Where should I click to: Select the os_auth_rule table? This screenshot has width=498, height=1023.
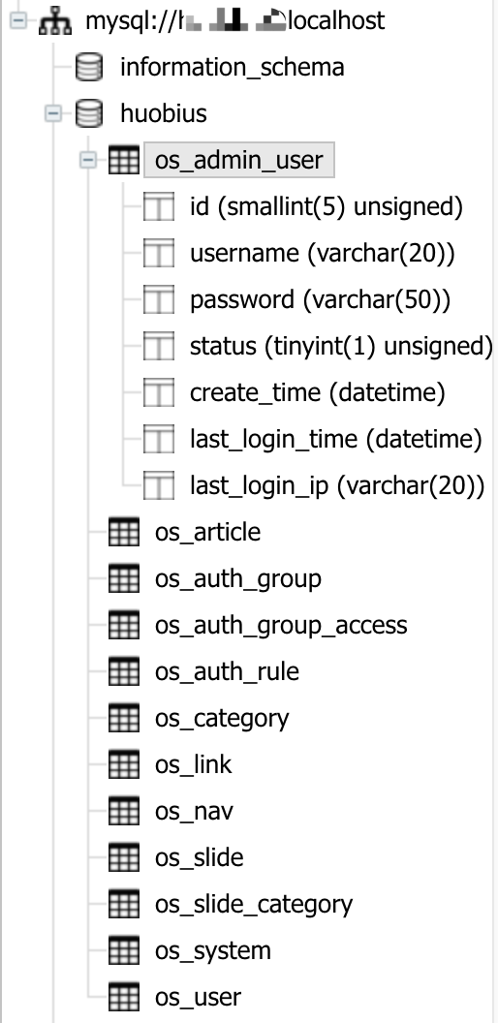click(x=227, y=671)
